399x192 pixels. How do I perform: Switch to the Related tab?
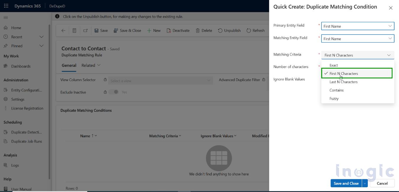pyautogui.click(x=88, y=65)
